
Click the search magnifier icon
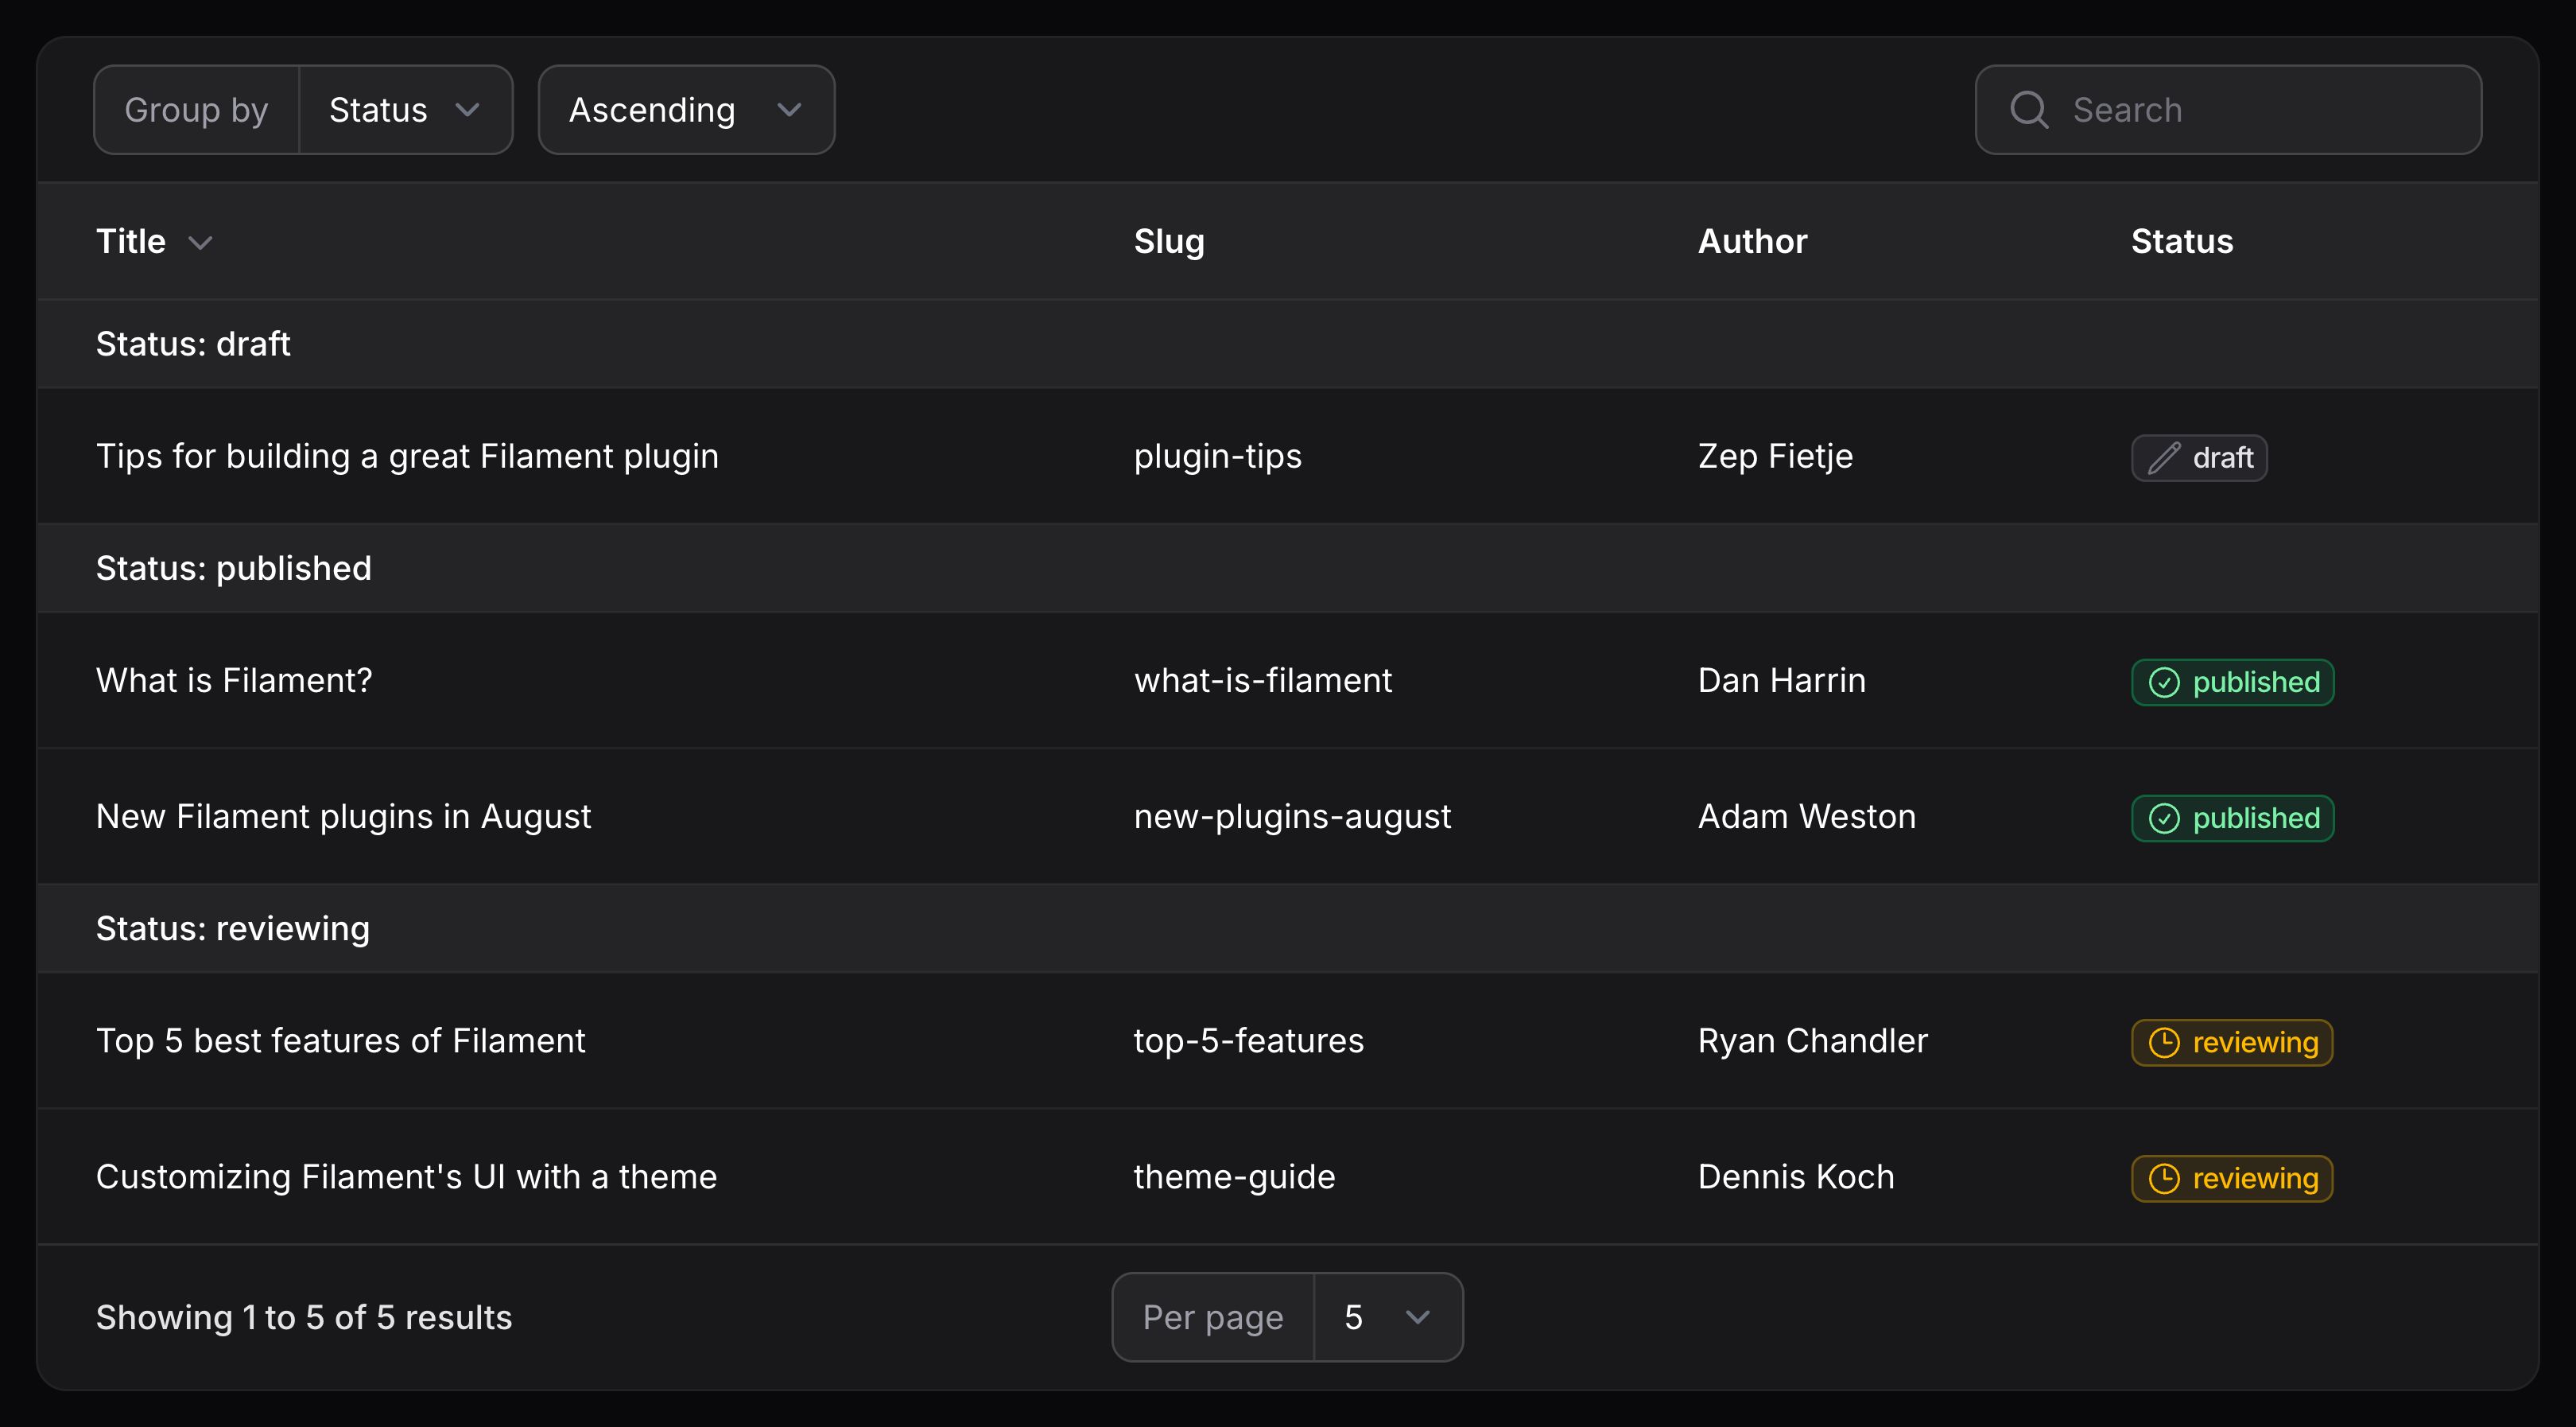click(2029, 110)
